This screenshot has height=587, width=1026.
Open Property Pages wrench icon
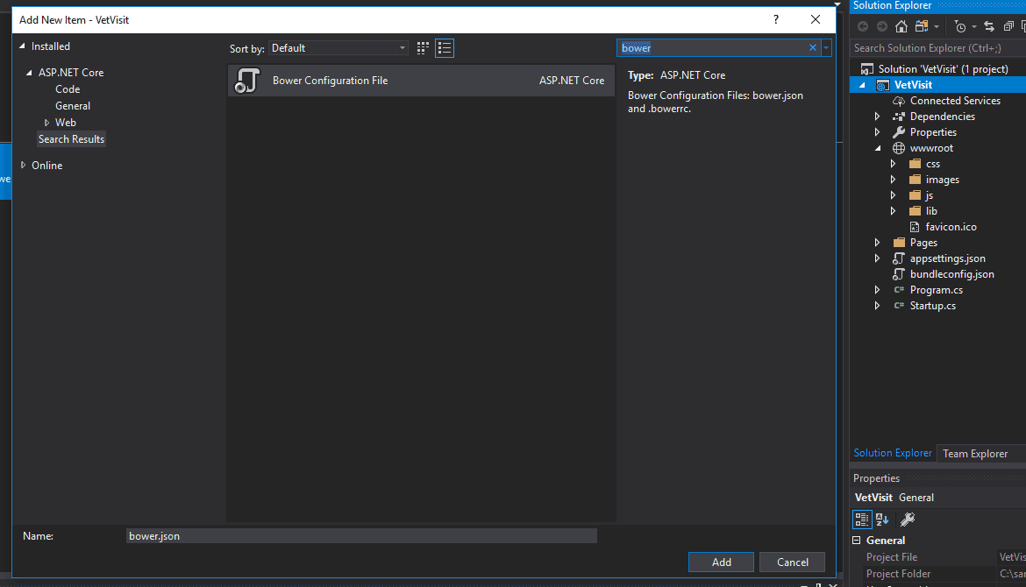click(907, 520)
